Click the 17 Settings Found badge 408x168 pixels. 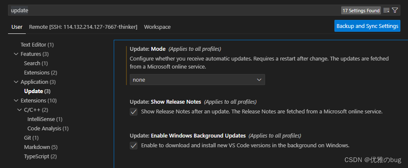(361, 11)
